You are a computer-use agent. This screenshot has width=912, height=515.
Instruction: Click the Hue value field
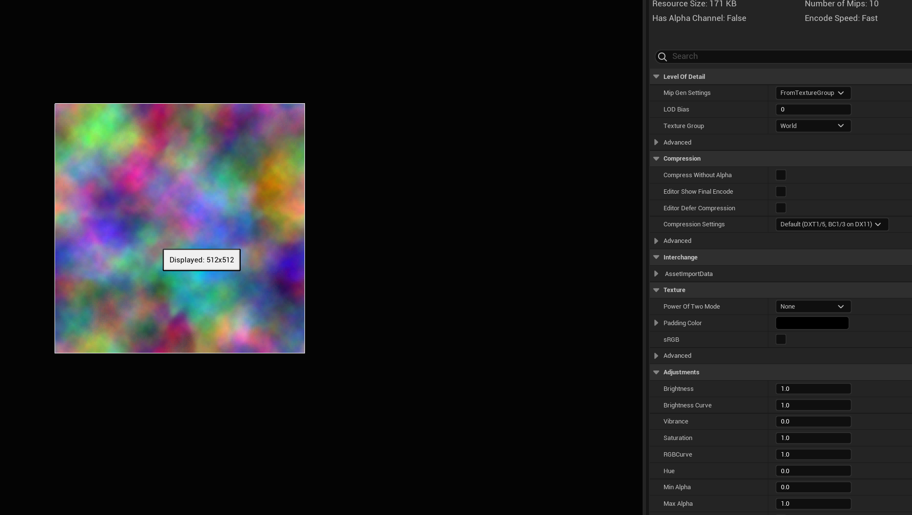point(813,471)
